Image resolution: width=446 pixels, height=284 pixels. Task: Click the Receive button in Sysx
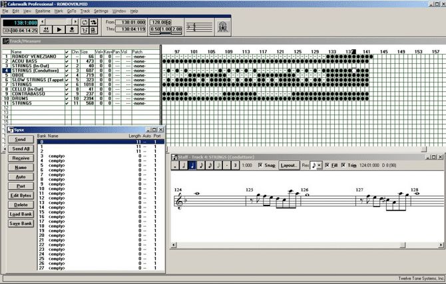tap(21, 158)
